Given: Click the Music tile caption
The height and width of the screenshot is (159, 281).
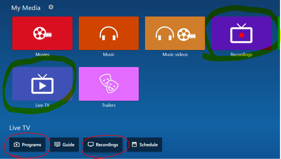Looking at the screenshot, I should pos(109,54).
